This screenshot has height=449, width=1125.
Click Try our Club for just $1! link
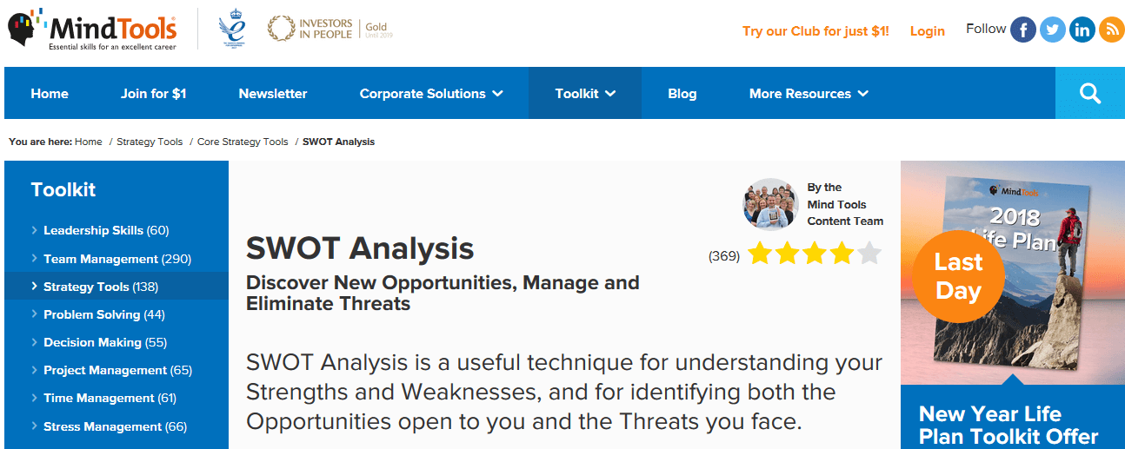815,31
